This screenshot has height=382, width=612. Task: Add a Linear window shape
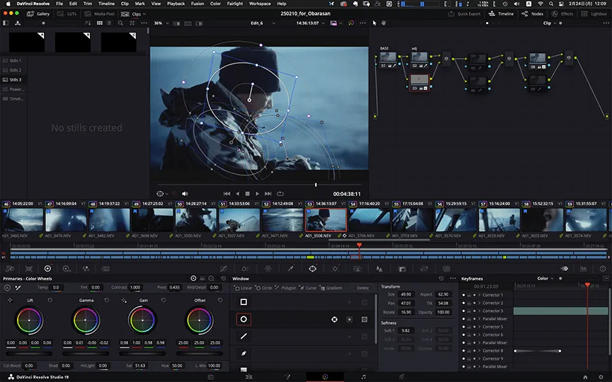[244, 288]
